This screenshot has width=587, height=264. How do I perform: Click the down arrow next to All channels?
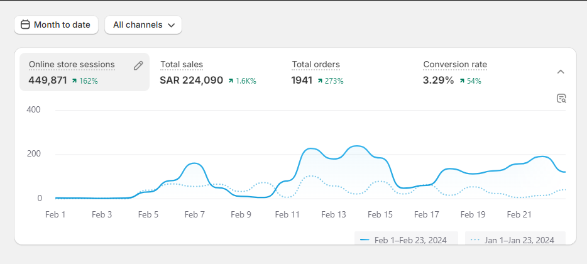point(170,26)
